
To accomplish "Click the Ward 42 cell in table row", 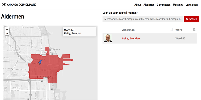I will click(180, 38).
